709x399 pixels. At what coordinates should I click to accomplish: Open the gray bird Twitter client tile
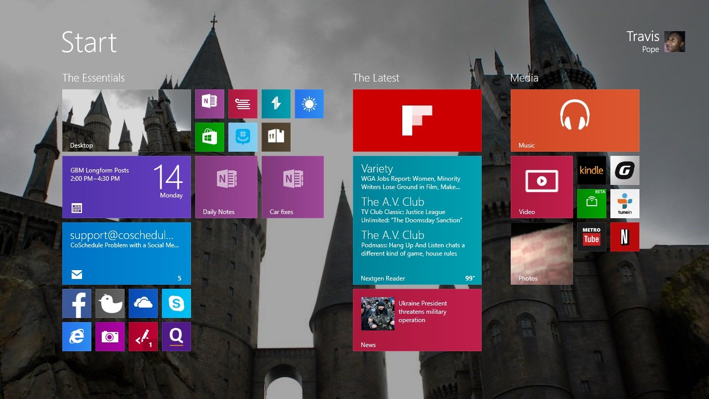(110, 303)
